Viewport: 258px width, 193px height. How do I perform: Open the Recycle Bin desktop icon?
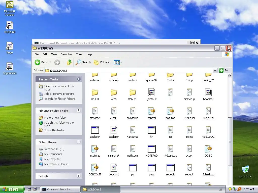245,172
